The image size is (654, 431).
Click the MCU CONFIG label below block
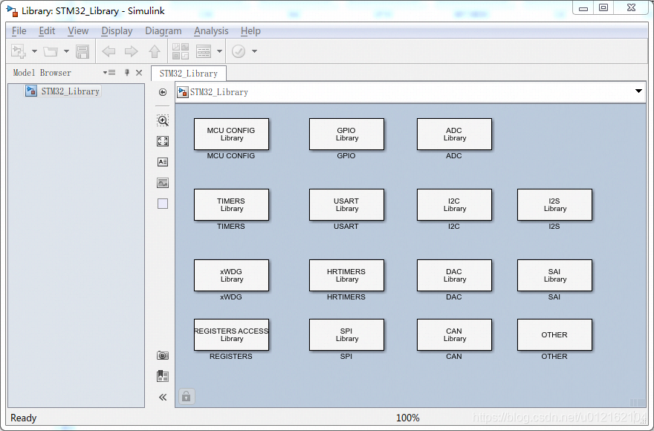pyautogui.click(x=230, y=155)
